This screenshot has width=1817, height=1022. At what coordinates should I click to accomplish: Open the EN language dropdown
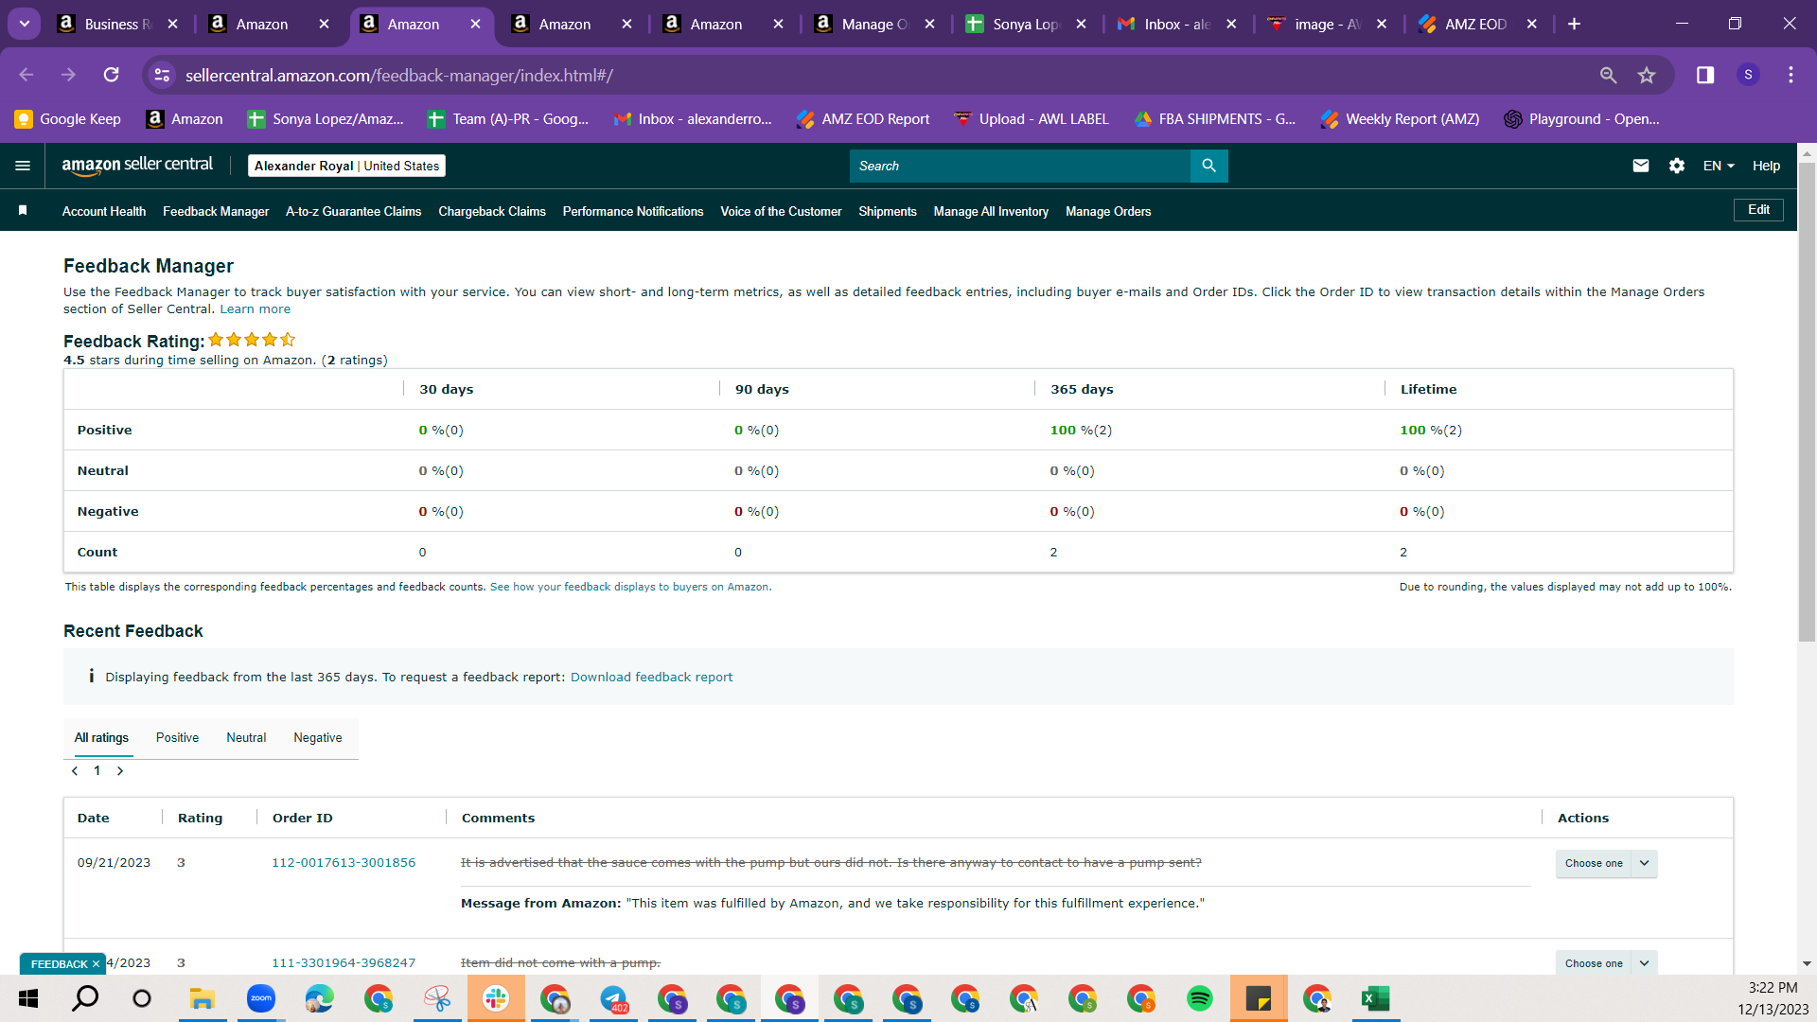[x=1719, y=166]
